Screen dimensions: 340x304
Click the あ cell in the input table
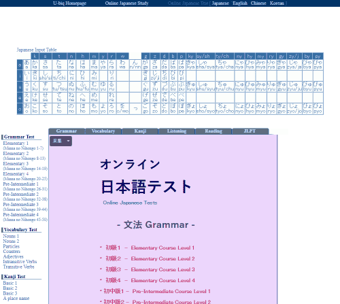click(27, 65)
